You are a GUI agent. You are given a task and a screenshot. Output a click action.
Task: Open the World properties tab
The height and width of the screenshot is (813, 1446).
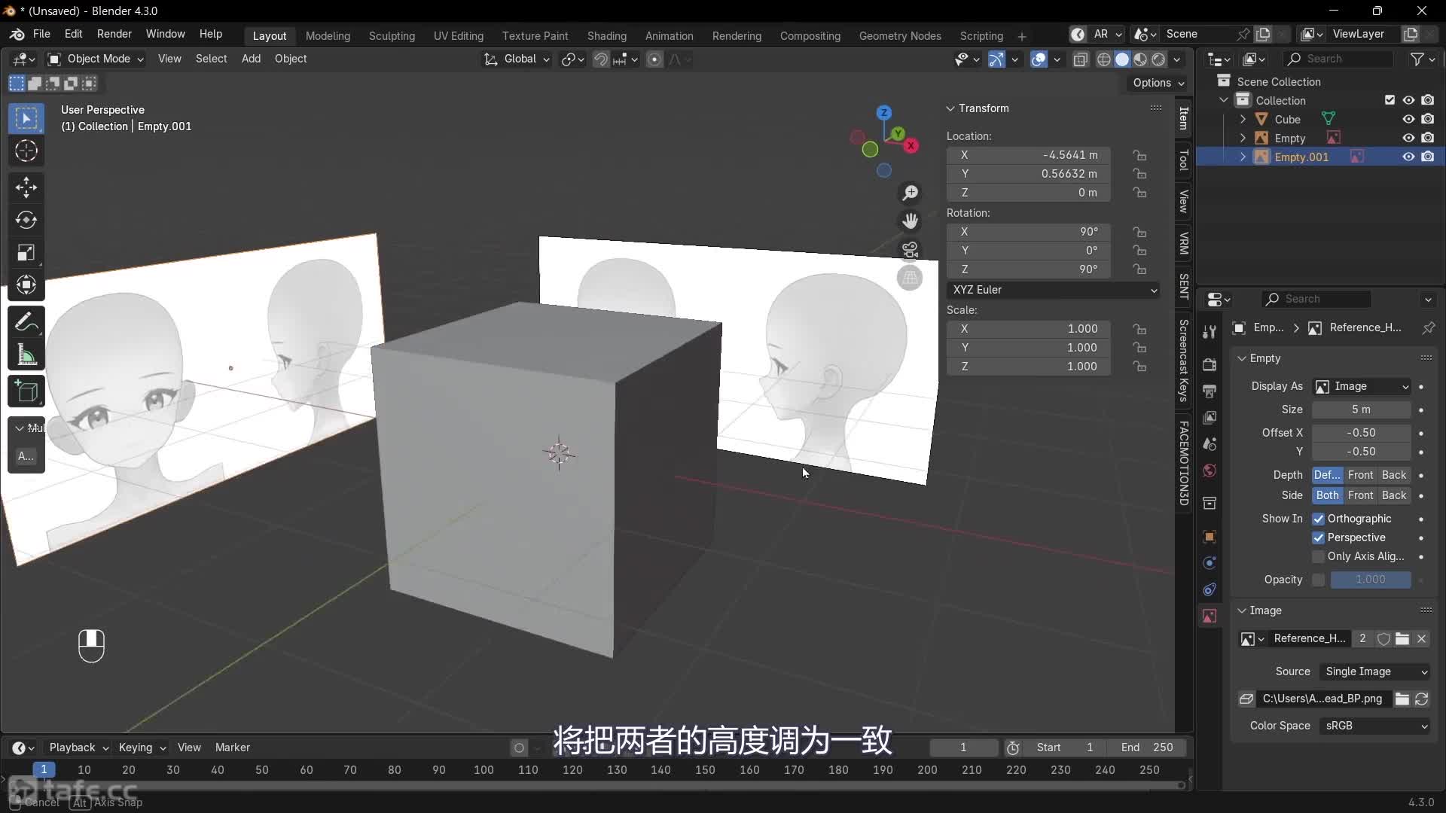[1210, 470]
